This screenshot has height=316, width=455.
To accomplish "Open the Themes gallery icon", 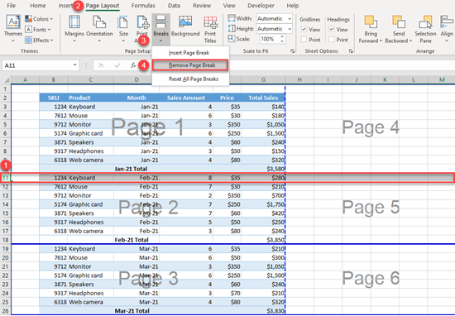I will point(13,22).
